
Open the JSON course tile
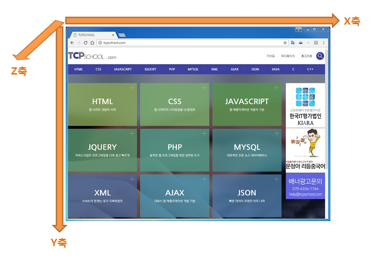click(247, 196)
